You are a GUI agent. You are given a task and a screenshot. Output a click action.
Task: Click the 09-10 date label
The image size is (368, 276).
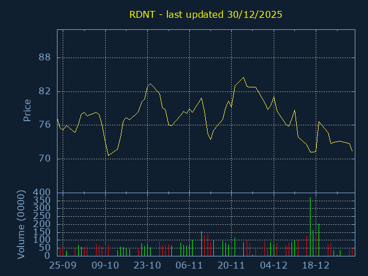click(105, 266)
